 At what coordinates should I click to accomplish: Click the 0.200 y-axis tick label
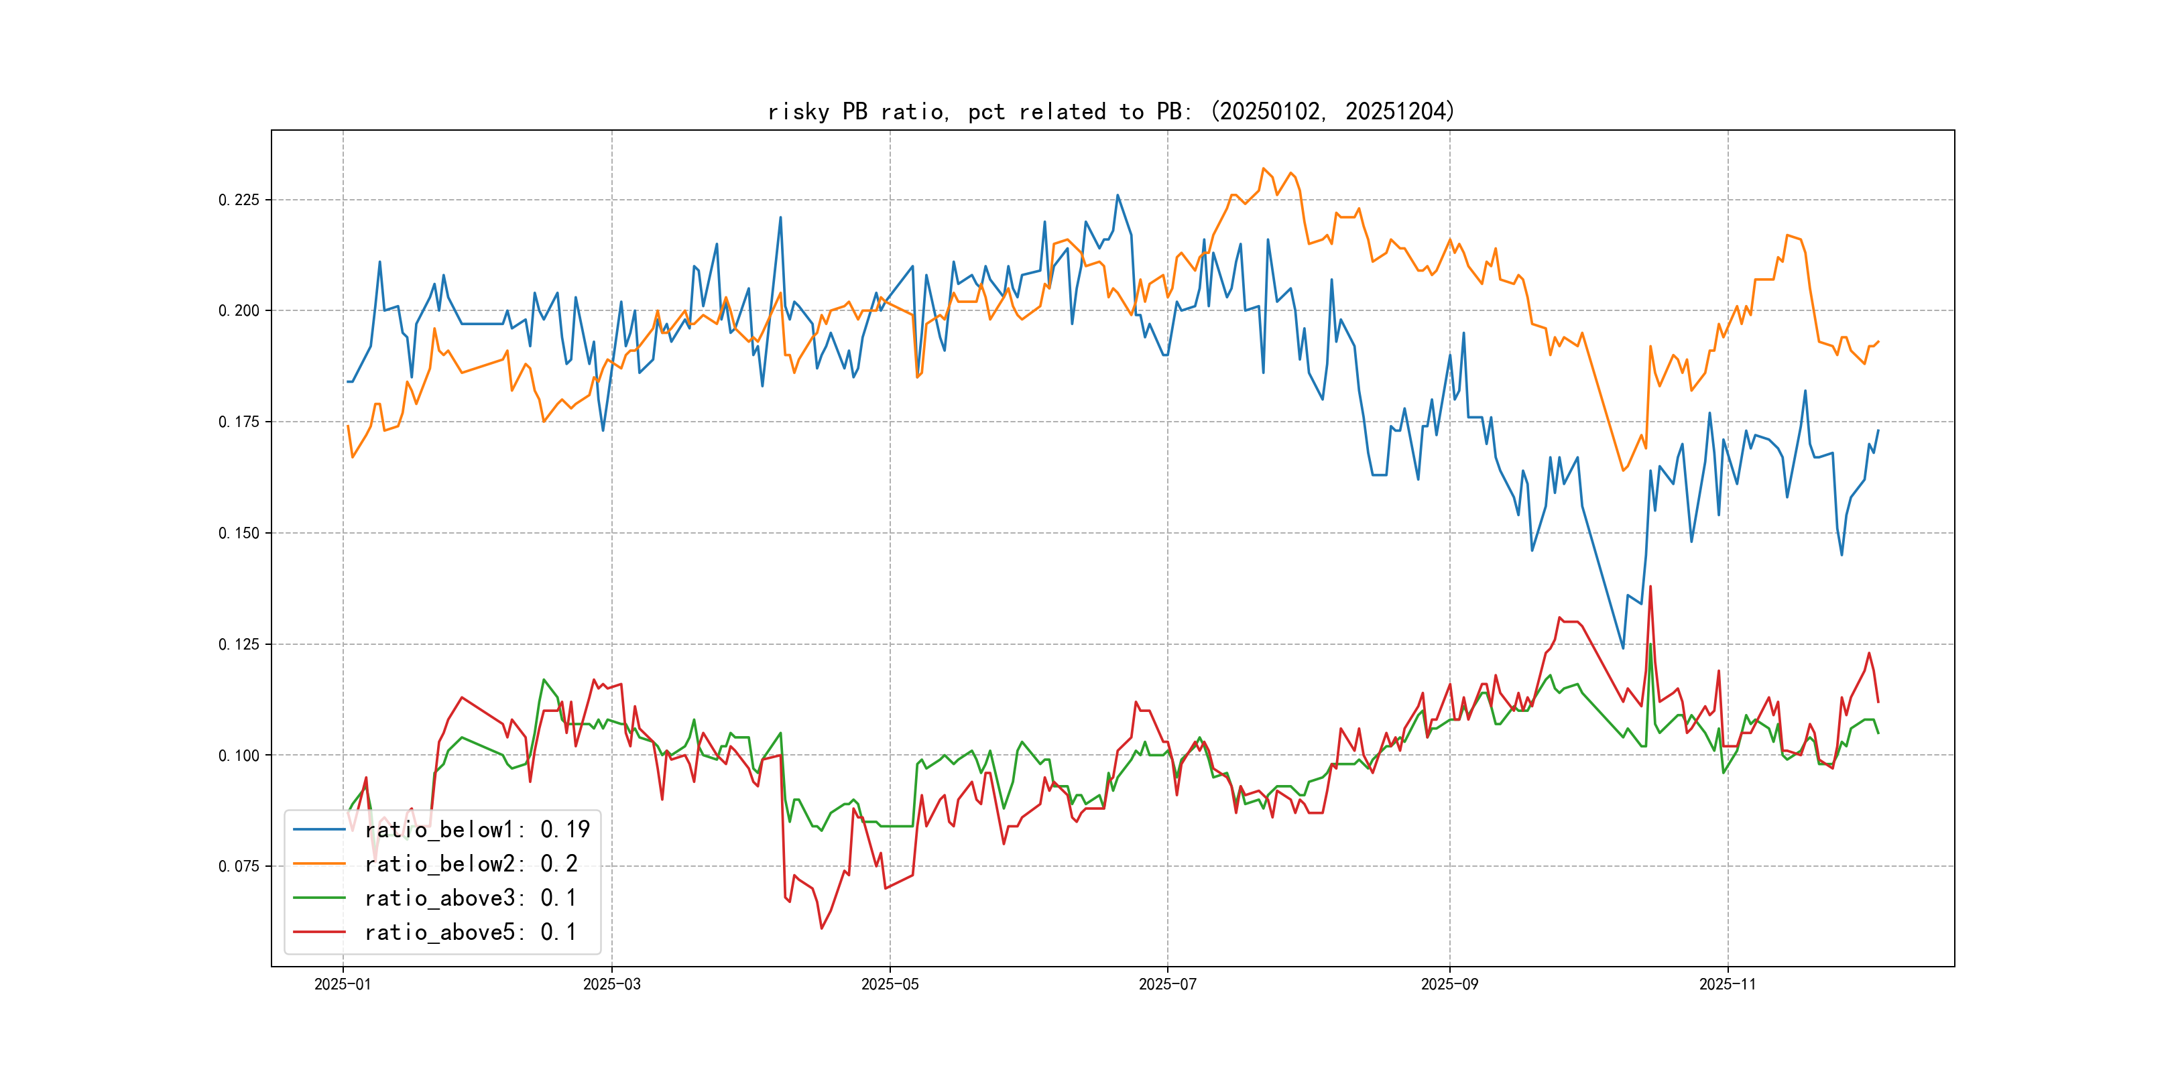(239, 310)
